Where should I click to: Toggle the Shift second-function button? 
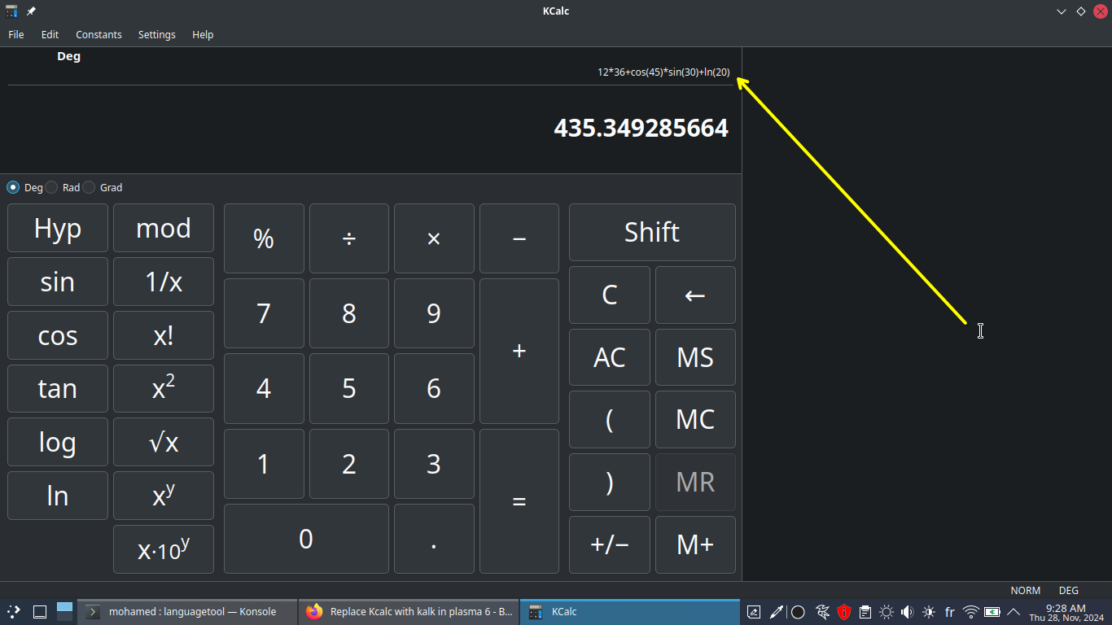[x=652, y=232]
